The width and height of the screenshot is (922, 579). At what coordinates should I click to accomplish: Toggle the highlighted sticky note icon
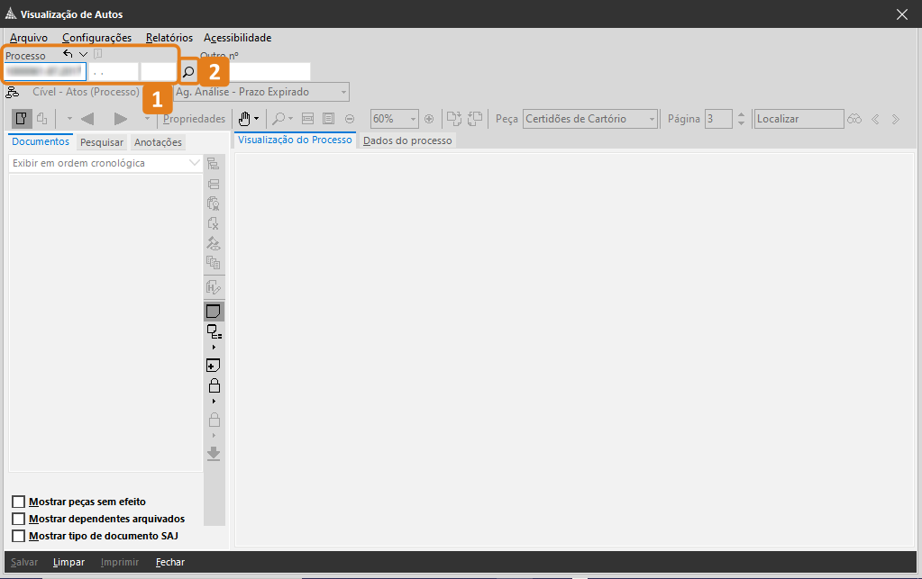pos(214,312)
